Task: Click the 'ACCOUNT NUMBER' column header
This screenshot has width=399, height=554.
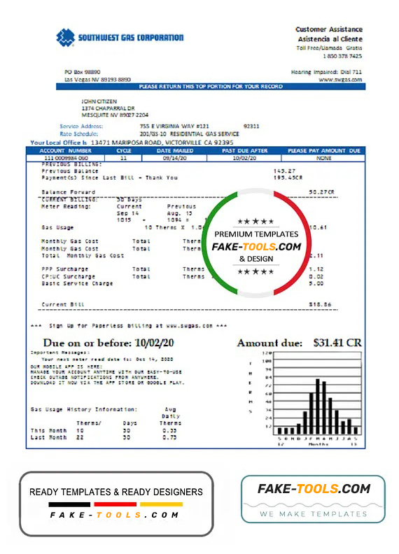Action: click(65, 151)
